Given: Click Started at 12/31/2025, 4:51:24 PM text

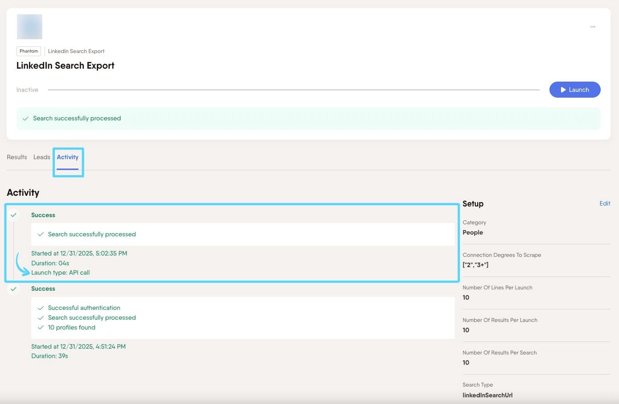Looking at the screenshot, I should pos(78,346).
